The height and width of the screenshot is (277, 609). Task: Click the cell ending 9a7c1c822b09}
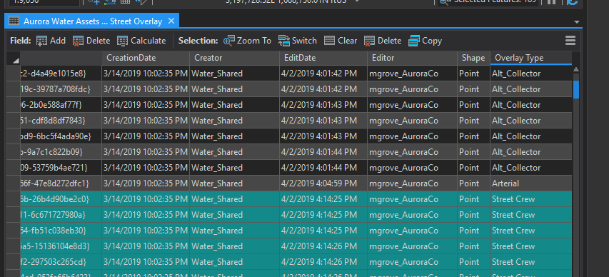coord(61,152)
